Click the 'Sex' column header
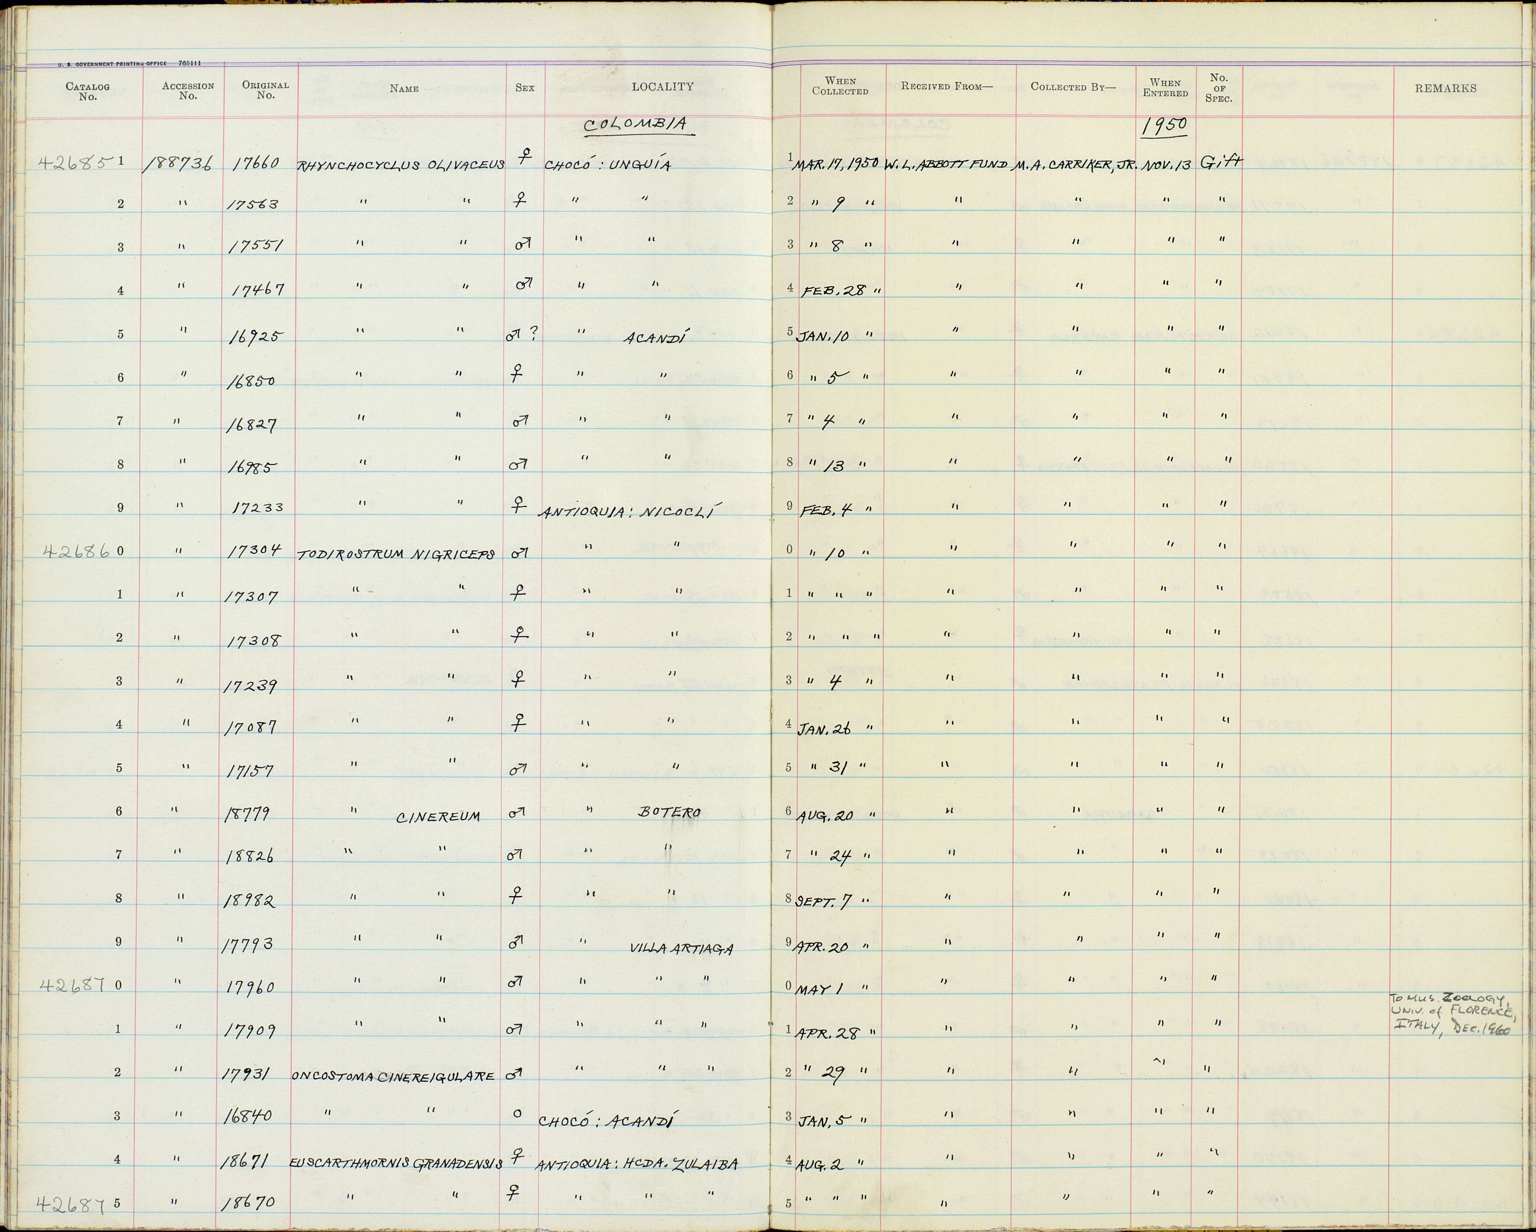The image size is (1536, 1232). click(x=525, y=88)
